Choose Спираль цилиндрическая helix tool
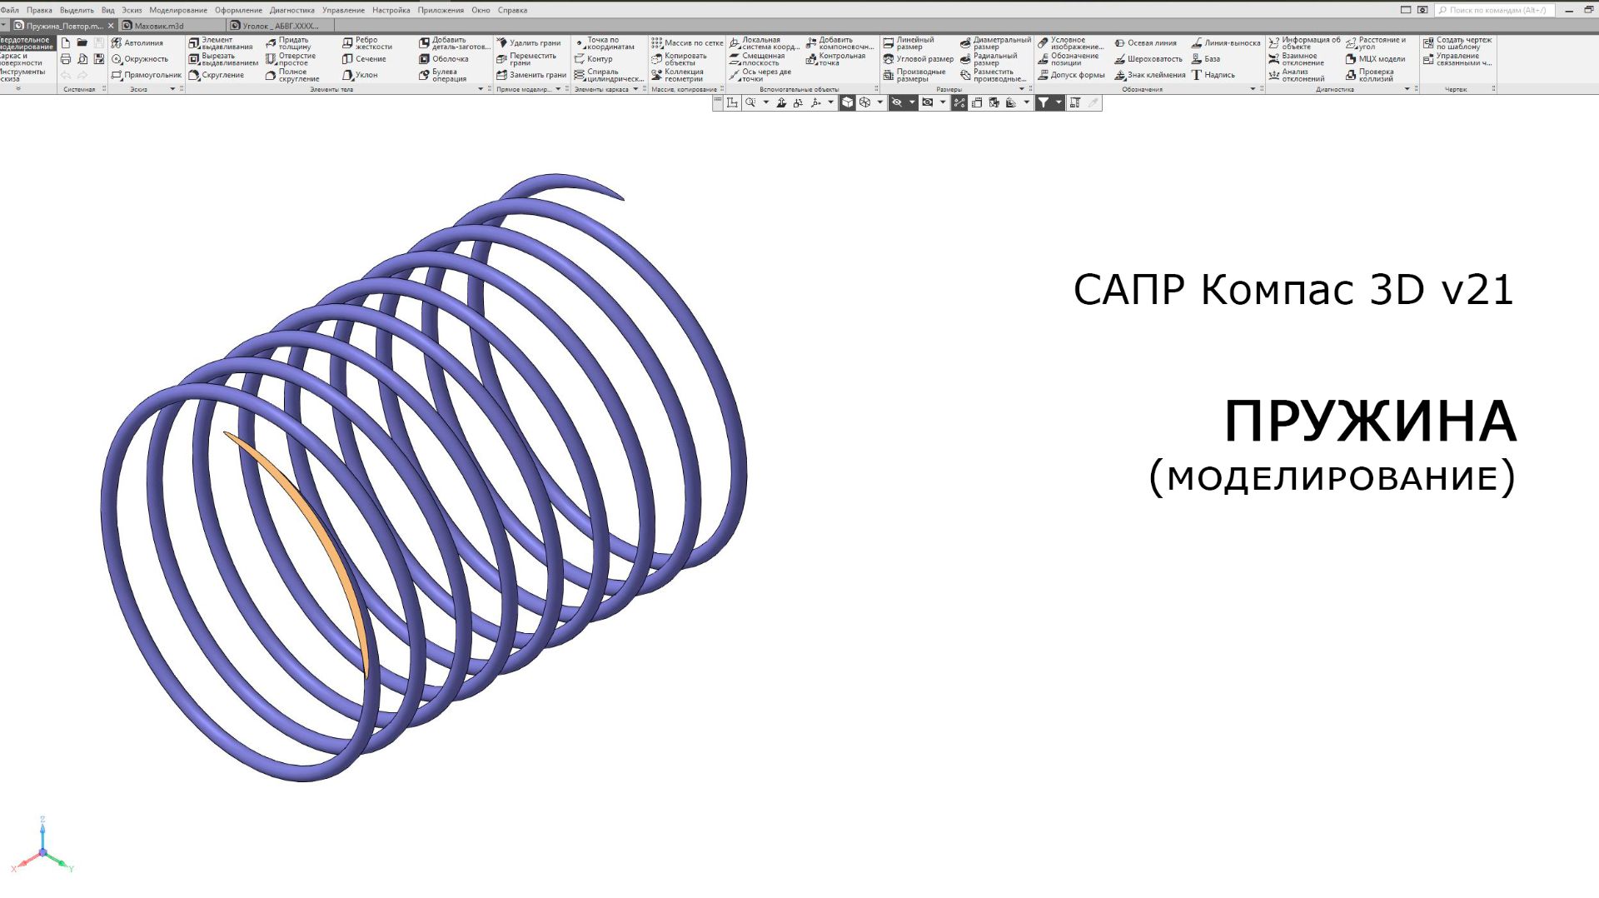1599x898 pixels. click(609, 75)
